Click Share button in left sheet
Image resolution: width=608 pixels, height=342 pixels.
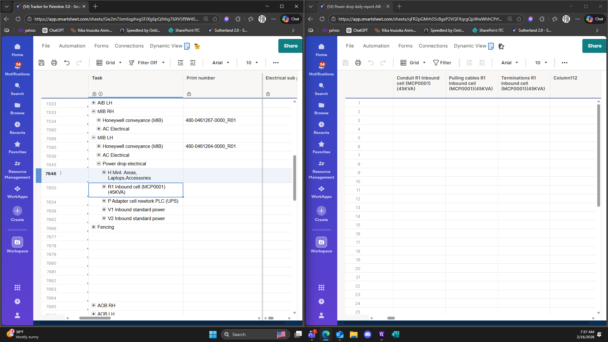(x=290, y=46)
